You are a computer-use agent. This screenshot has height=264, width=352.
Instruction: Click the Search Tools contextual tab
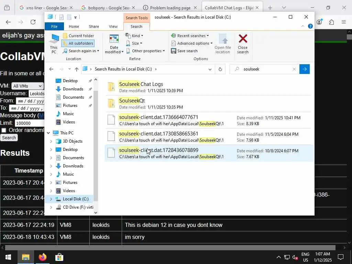(137, 18)
